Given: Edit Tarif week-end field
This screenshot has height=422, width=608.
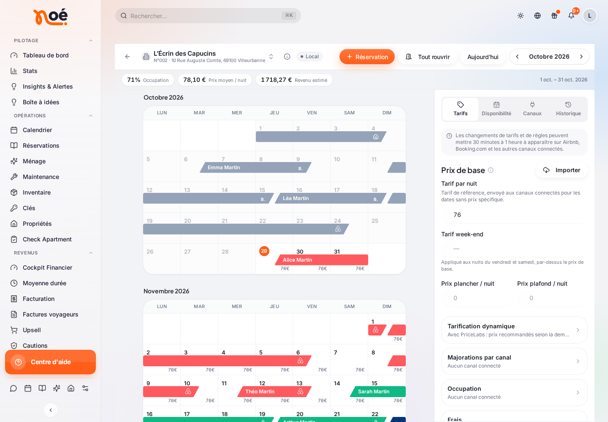Looking at the screenshot, I should click(514, 249).
